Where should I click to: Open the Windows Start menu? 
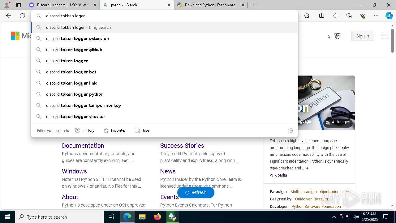coord(7,217)
